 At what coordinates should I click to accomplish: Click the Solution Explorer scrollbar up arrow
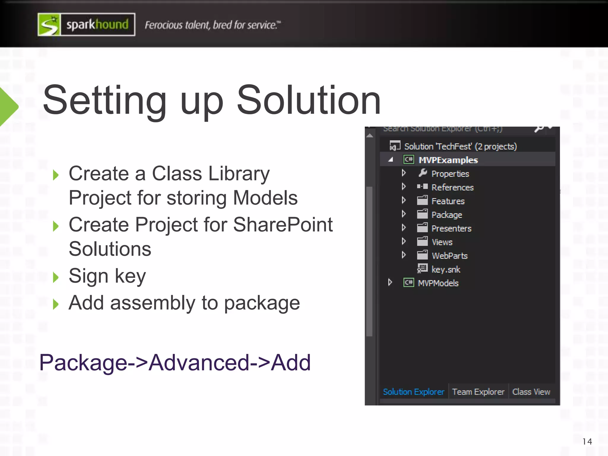[x=370, y=136]
